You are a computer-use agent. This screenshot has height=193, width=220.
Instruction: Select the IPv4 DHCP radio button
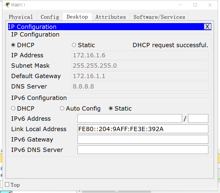(13, 45)
